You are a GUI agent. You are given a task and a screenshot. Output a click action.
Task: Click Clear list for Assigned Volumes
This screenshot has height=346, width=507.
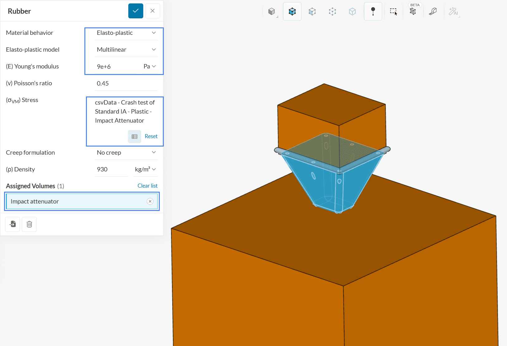[x=147, y=186]
